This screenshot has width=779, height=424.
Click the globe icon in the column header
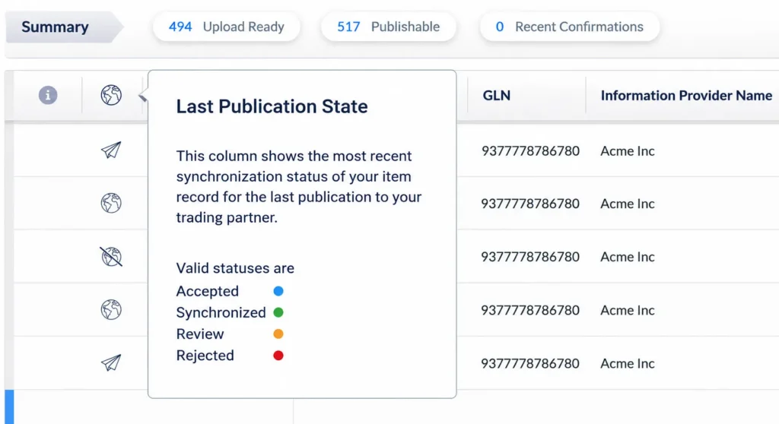(111, 95)
